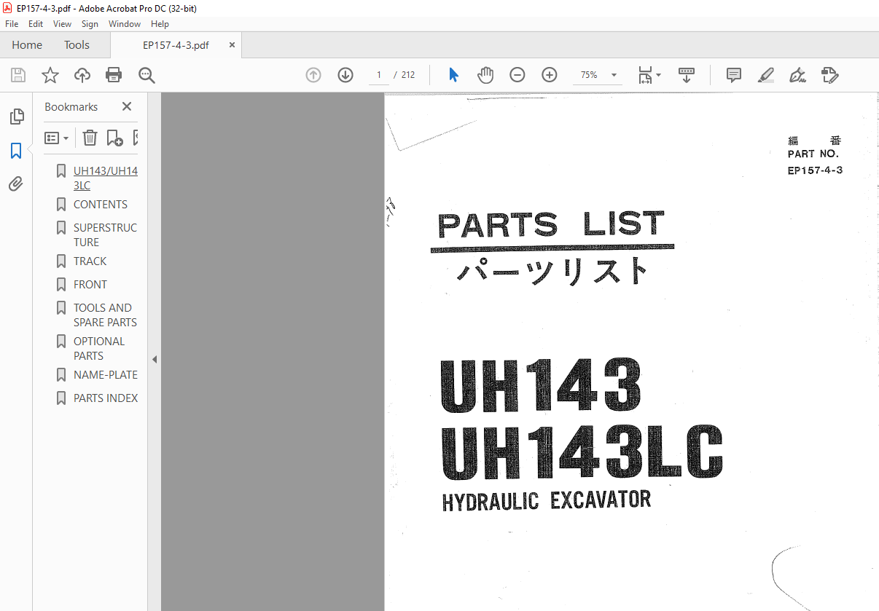This screenshot has width=879, height=611.
Task: Open fit page options icon
Action: point(649,75)
